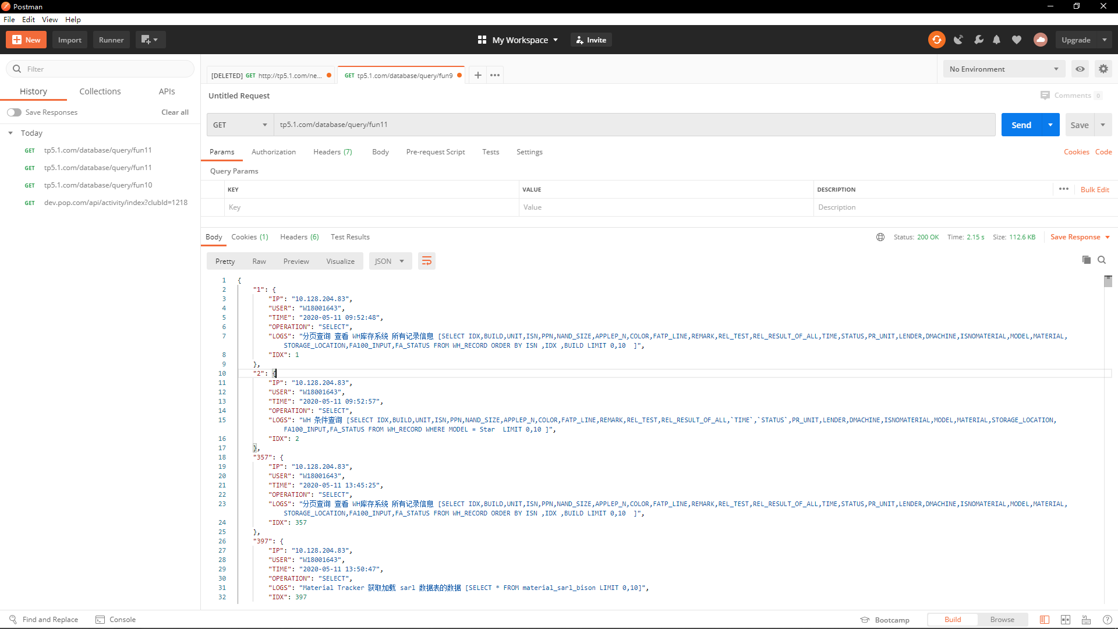Click the Send button
1118x629 pixels.
(x=1021, y=125)
